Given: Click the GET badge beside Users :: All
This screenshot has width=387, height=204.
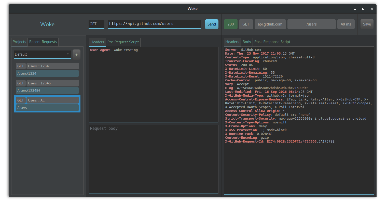Looking at the screenshot, I should (21, 100).
